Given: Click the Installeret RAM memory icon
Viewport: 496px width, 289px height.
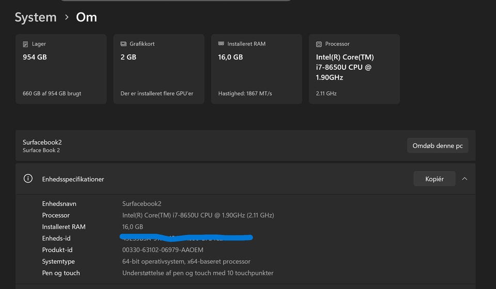Looking at the screenshot, I should click(221, 44).
